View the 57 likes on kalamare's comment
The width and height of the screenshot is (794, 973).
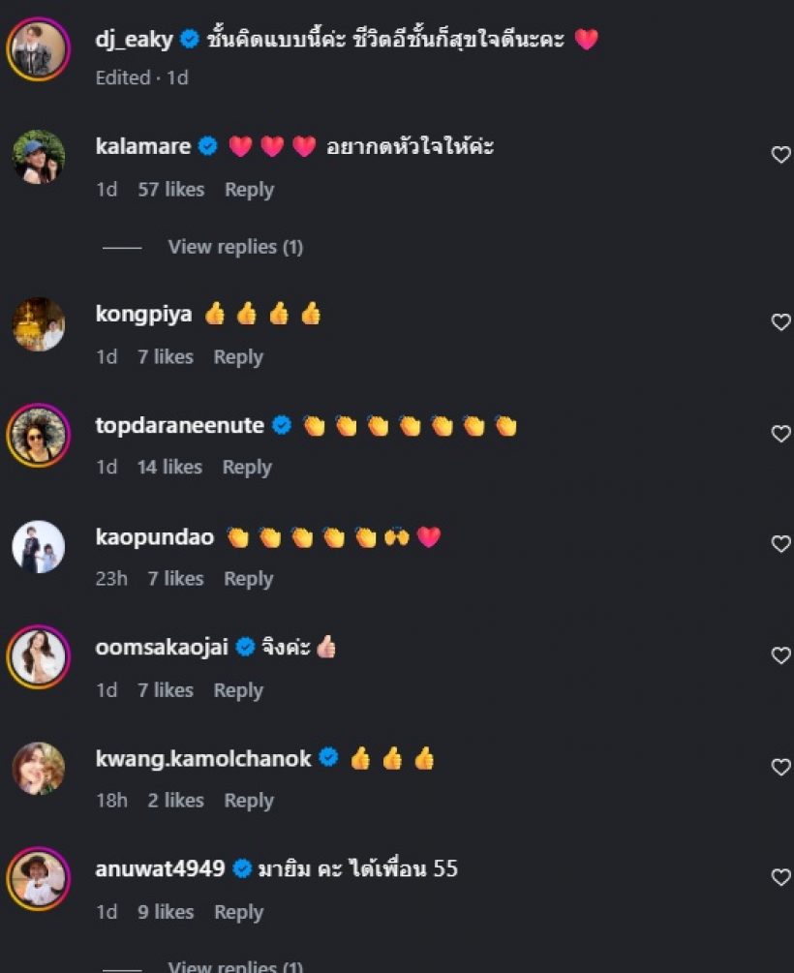[170, 190]
